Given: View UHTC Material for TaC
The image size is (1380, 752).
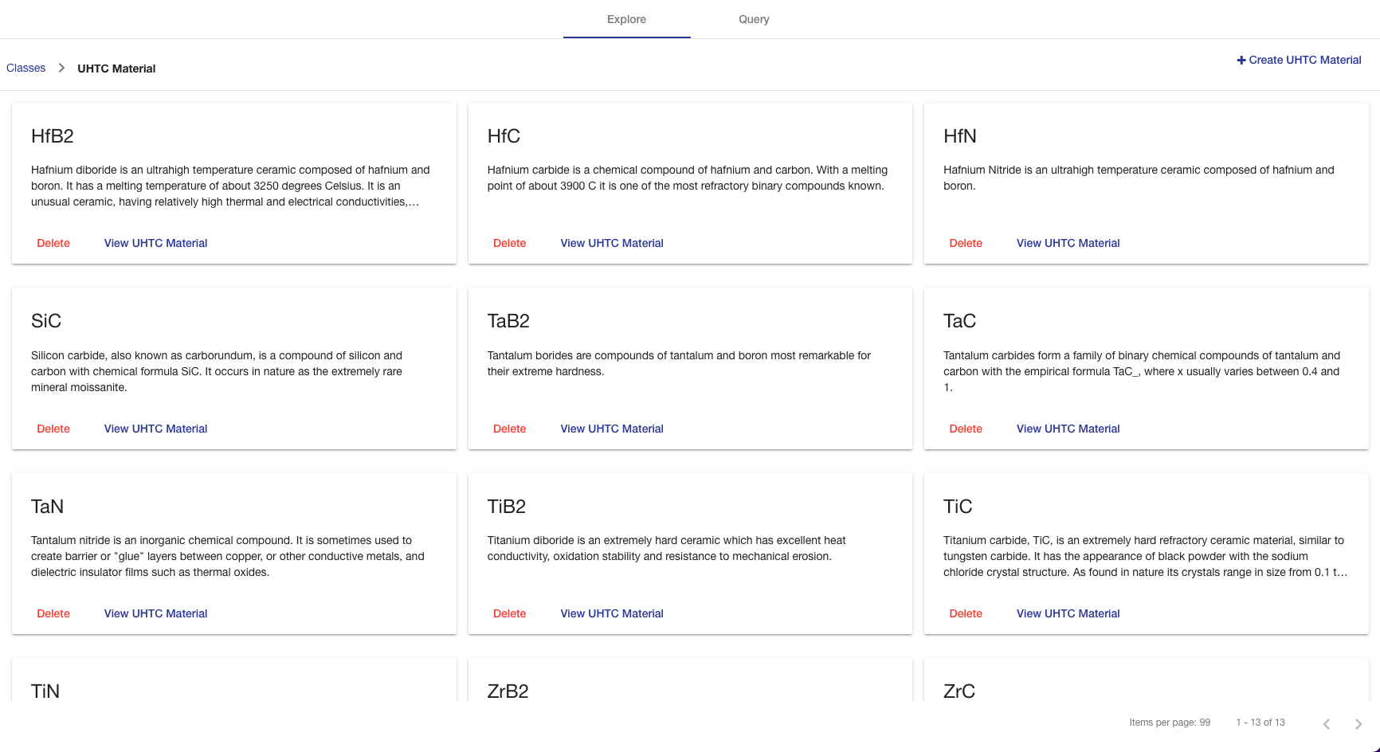Looking at the screenshot, I should (x=1068, y=429).
